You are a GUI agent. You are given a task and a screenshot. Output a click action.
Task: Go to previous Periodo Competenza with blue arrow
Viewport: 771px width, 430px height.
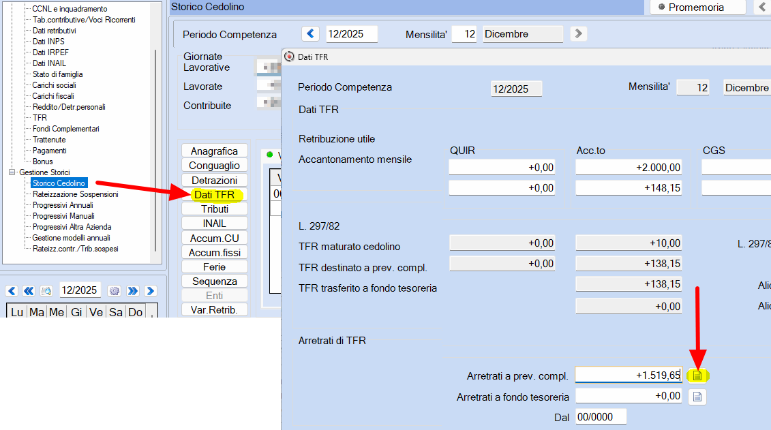tap(310, 33)
